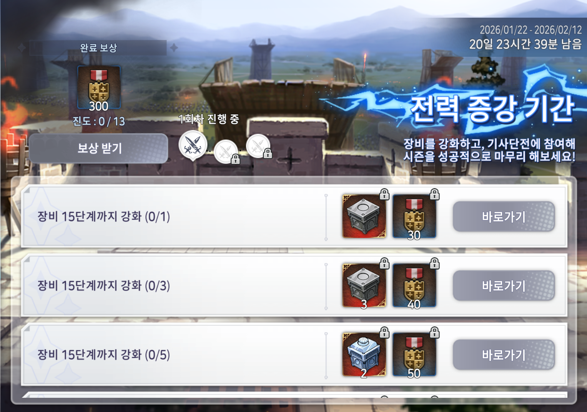587x412 pixels.
Task: Open the 300 medal completion reward icon
Action: (x=99, y=88)
